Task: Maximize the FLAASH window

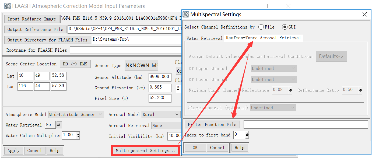Action: [x=269, y=6]
